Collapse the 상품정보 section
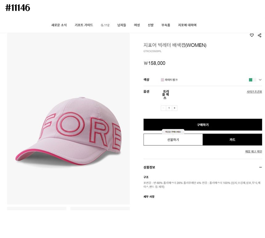 260,167
